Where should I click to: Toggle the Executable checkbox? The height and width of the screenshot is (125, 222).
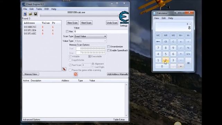point(89,56)
